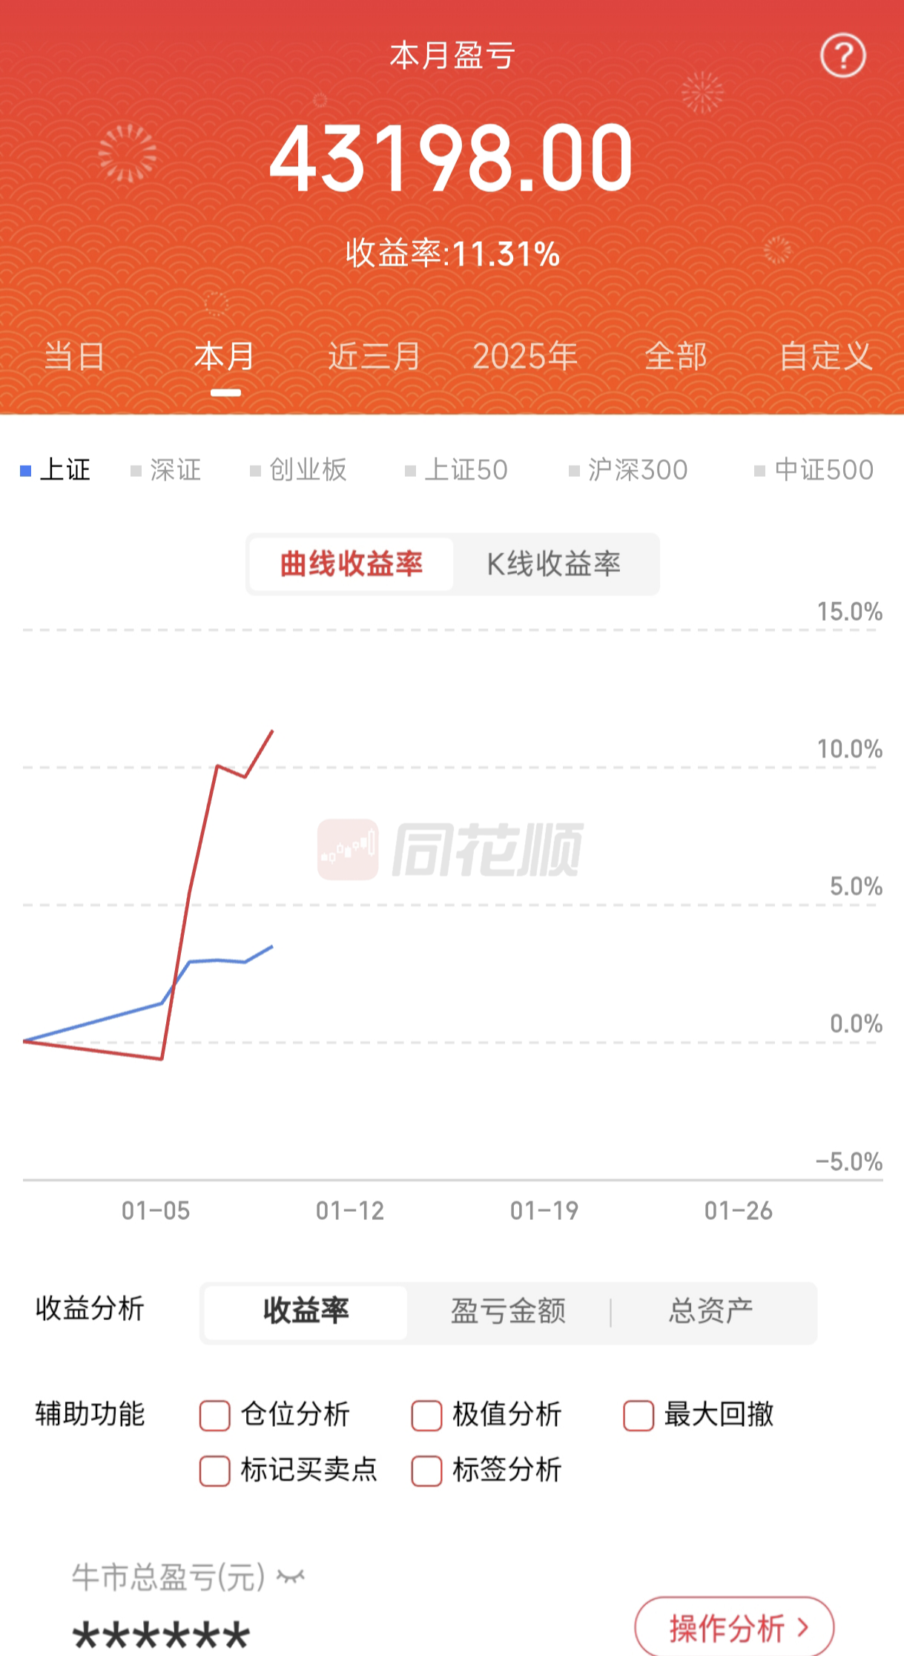Viewport: 904px width, 1656px height.
Task: Enable the 仓位分析 checkbox
Action: (x=214, y=1415)
